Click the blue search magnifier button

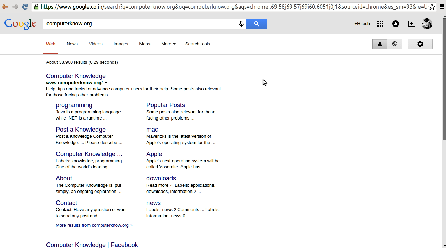tap(257, 24)
